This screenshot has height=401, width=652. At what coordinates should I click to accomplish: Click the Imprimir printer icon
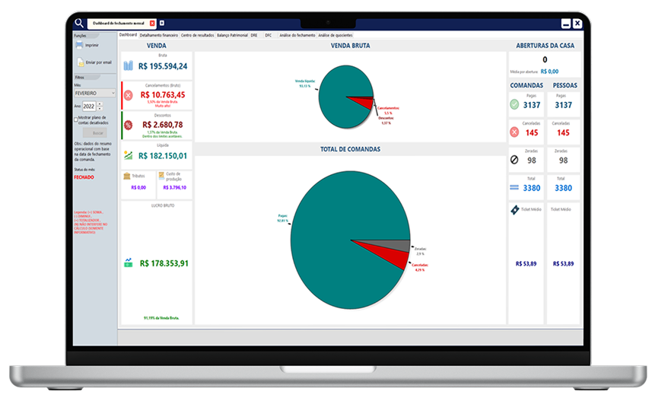tap(80, 46)
